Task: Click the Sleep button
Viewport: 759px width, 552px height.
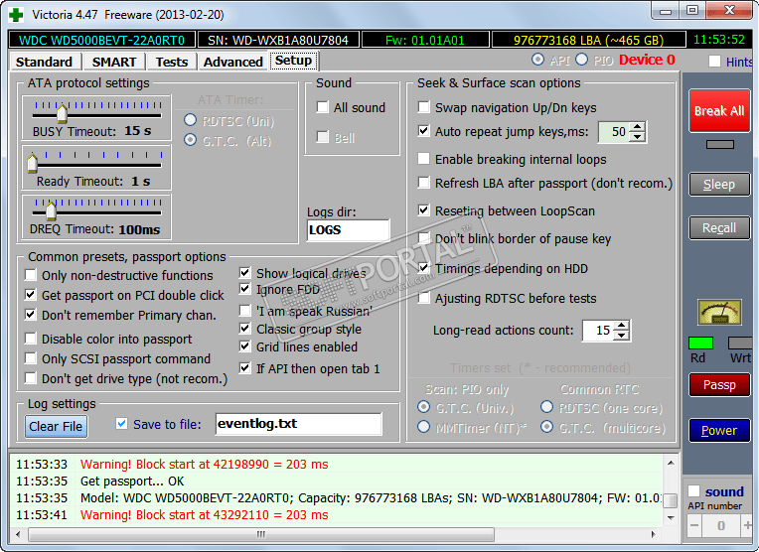Action: 719,185
